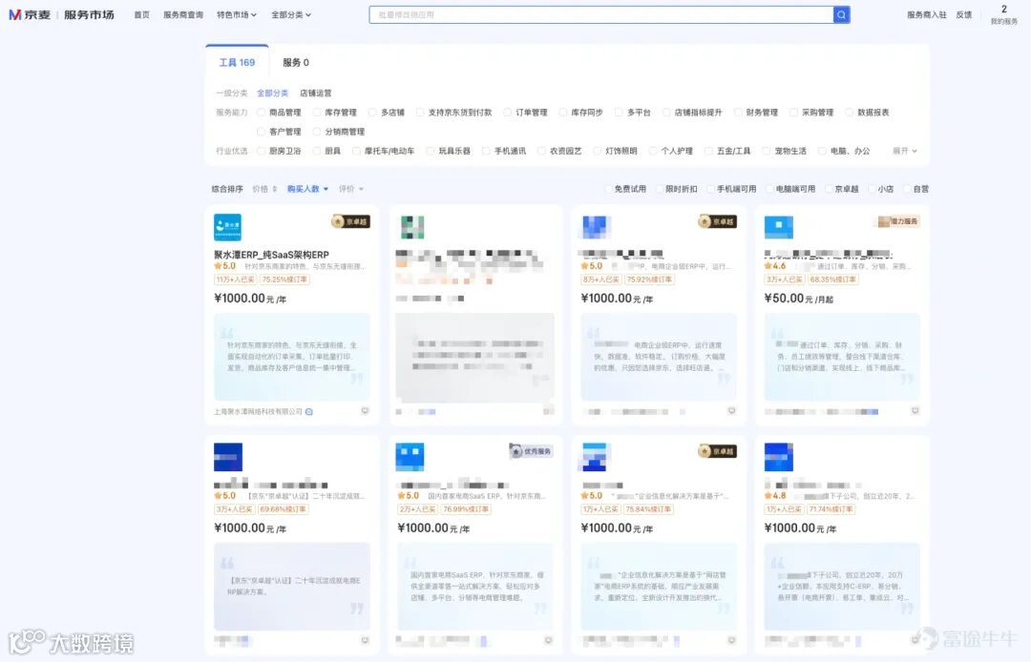The height and width of the screenshot is (662, 1031).
Task: Click the 我的服务 icon showing 2 services
Action: 1005,14
